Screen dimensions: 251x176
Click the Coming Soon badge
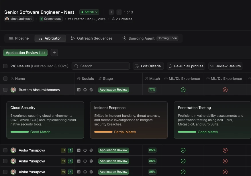point(167,38)
